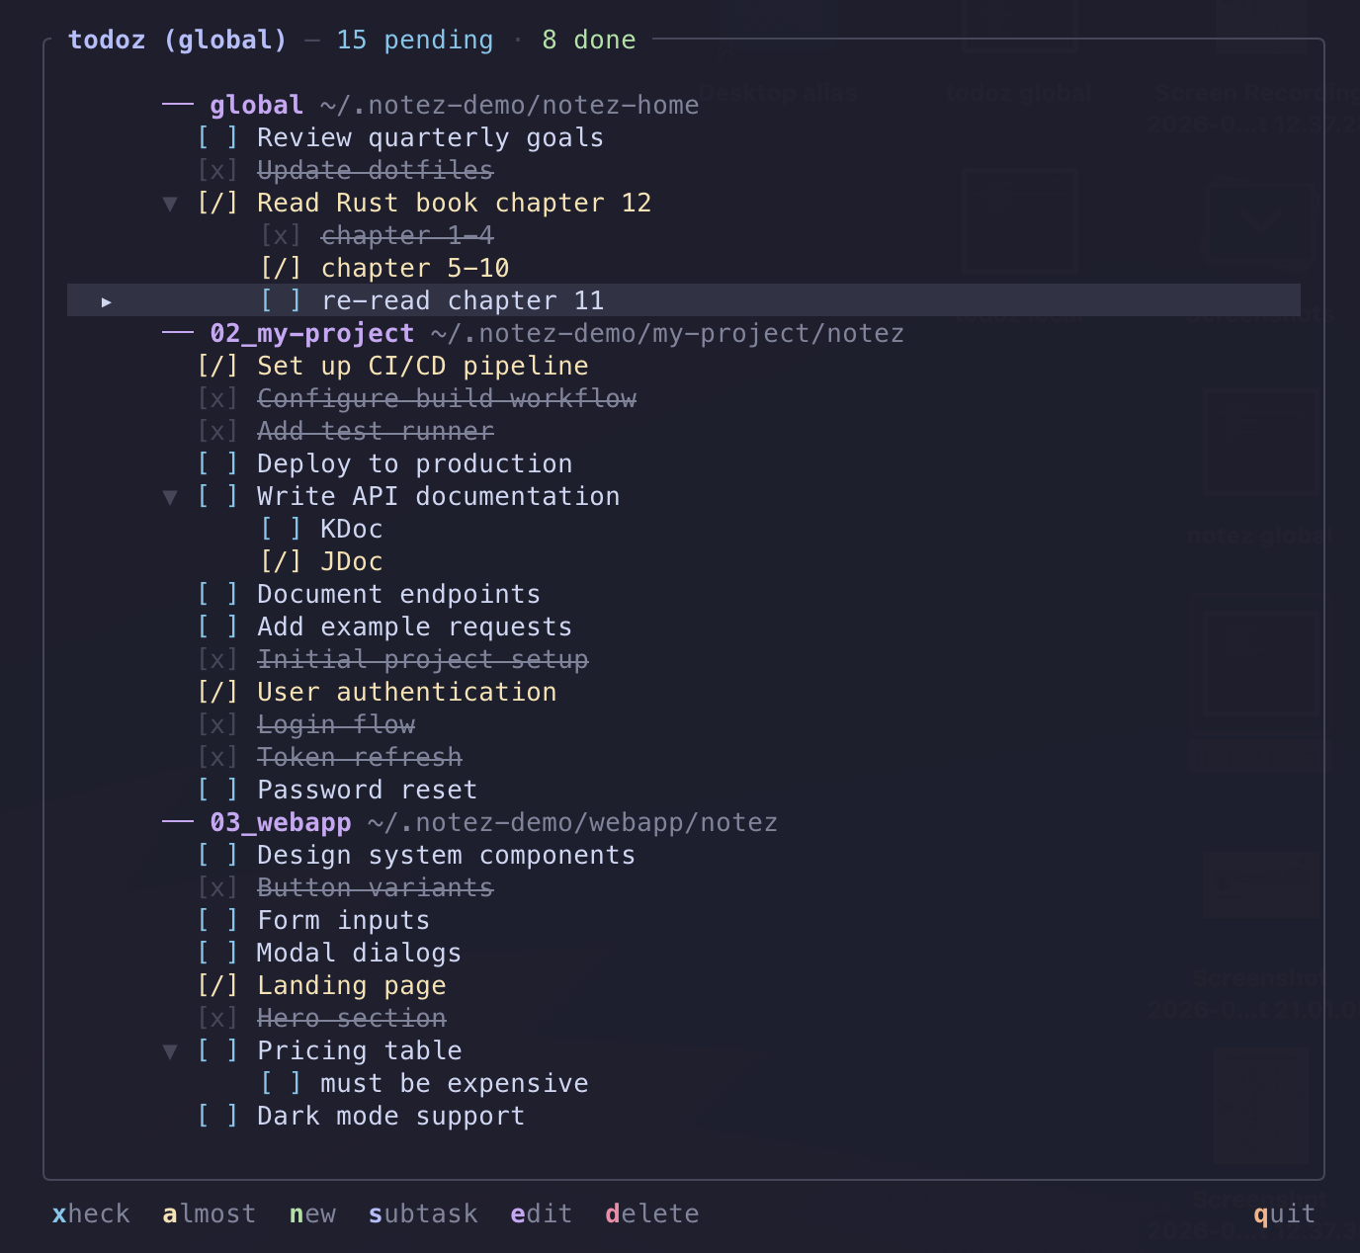Collapse the Read Rust book chapter 12 task

pyautogui.click(x=170, y=204)
